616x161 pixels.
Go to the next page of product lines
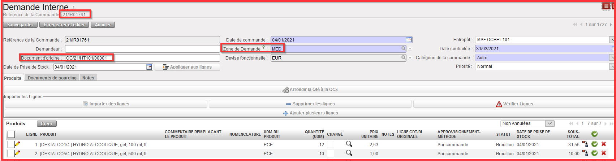[606, 123]
